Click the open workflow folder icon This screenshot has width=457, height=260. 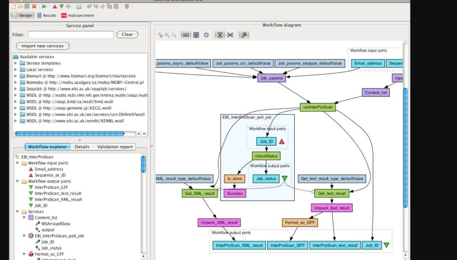point(21,6)
